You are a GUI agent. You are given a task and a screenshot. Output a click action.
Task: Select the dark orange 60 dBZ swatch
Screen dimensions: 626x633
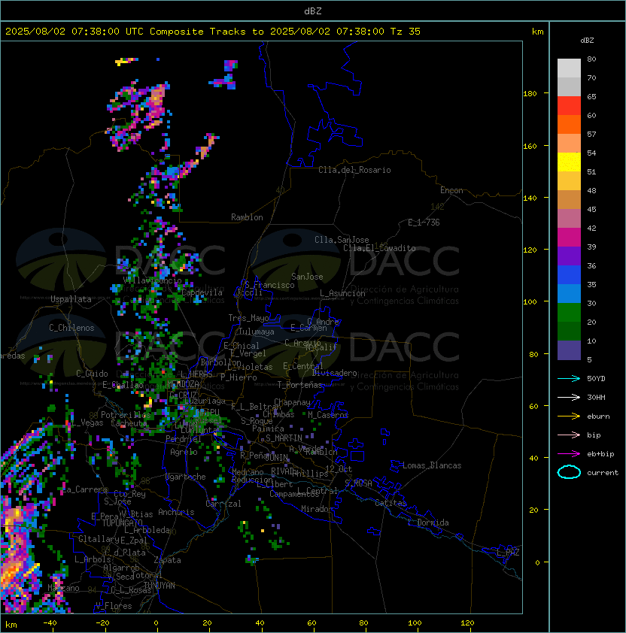coord(569,124)
